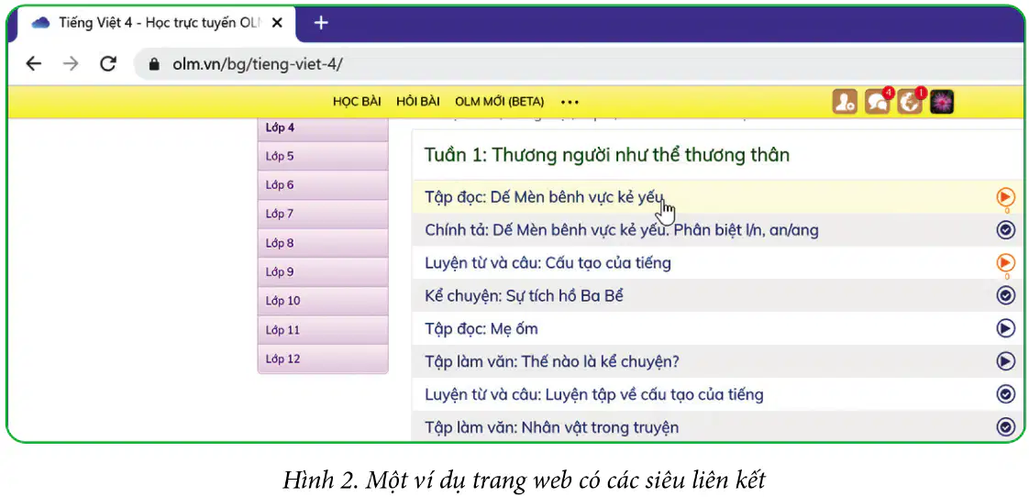Select Lớp 9 in the class list
Image resolution: width=1029 pixels, height=497 pixels.
(x=323, y=271)
